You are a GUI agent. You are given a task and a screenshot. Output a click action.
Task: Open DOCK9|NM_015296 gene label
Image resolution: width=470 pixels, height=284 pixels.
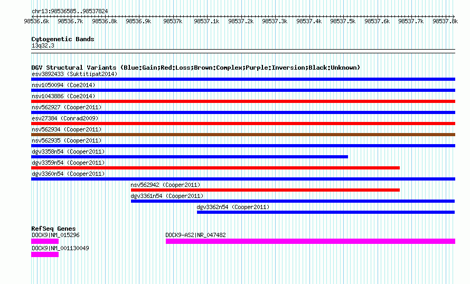tap(55, 235)
